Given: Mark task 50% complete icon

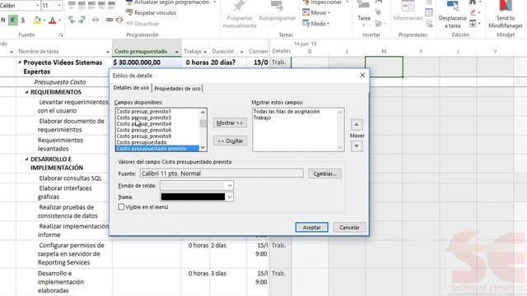Looking at the screenshot, I should (x=91, y=5).
